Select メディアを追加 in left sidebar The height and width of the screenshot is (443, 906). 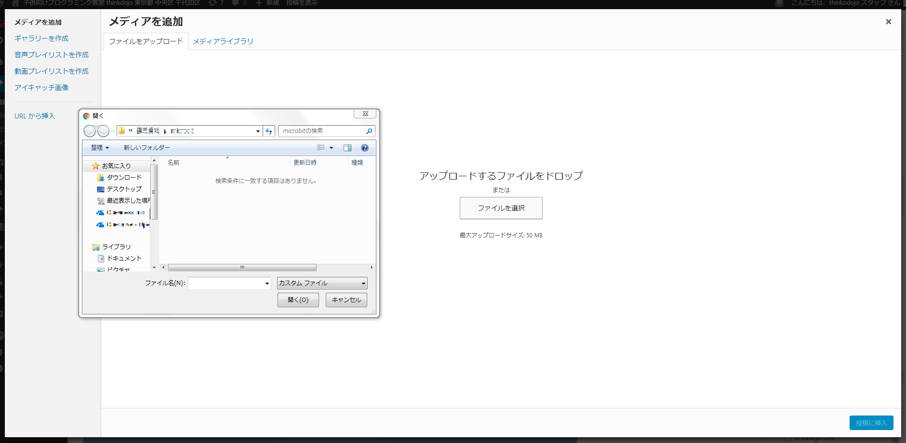38,22
